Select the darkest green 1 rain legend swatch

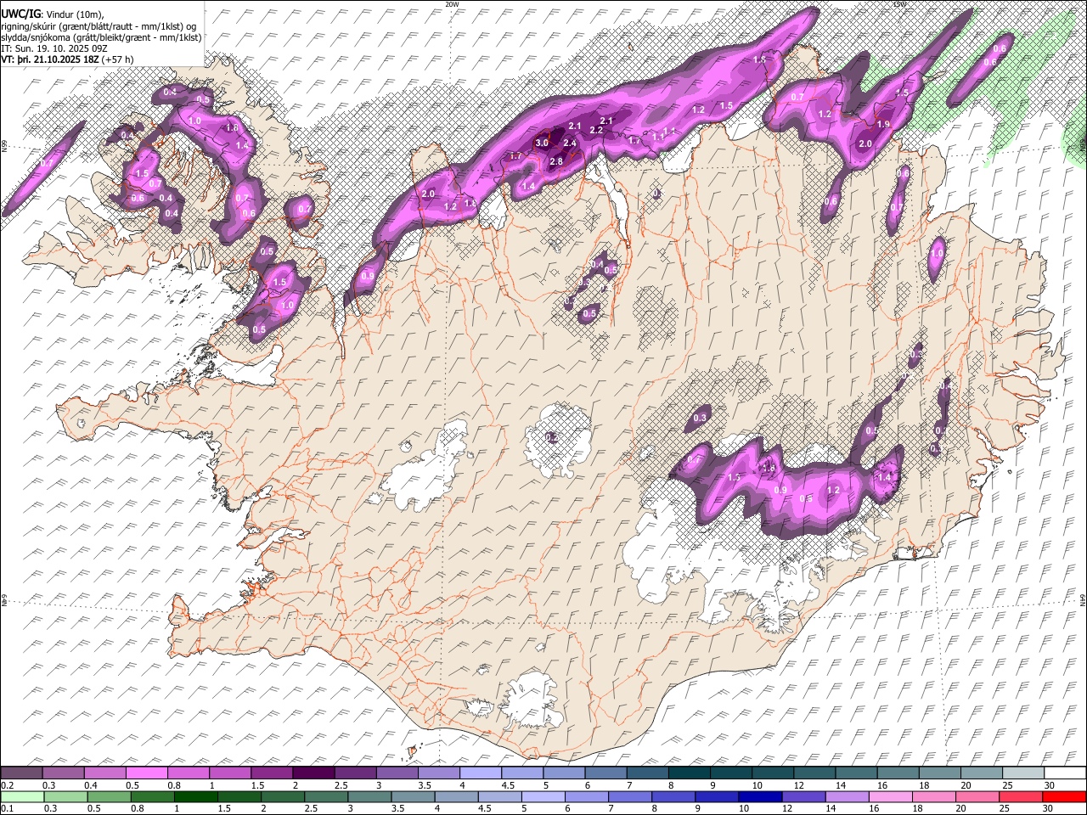point(195,796)
